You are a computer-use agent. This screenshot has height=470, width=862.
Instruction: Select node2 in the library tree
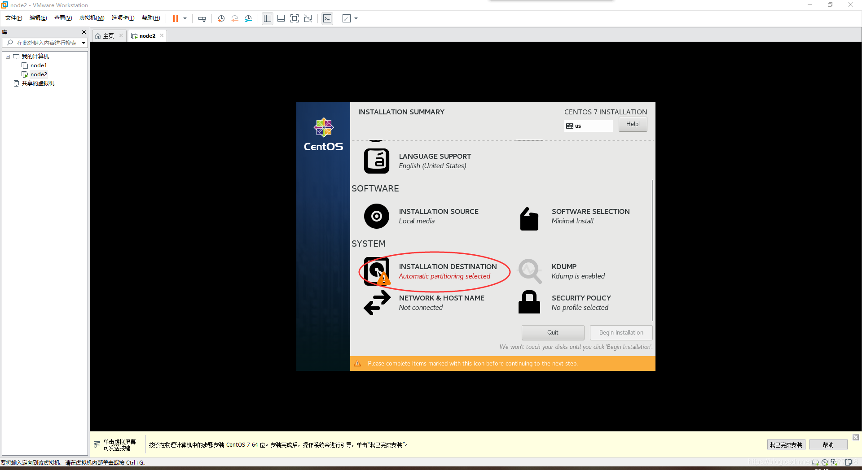click(x=39, y=74)
